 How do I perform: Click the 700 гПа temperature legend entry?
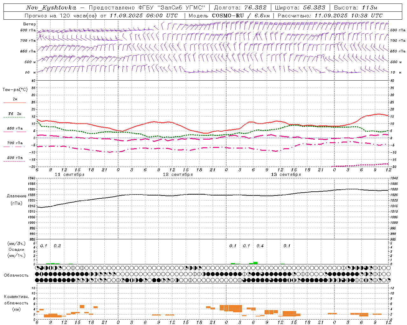tap(15, 143)
